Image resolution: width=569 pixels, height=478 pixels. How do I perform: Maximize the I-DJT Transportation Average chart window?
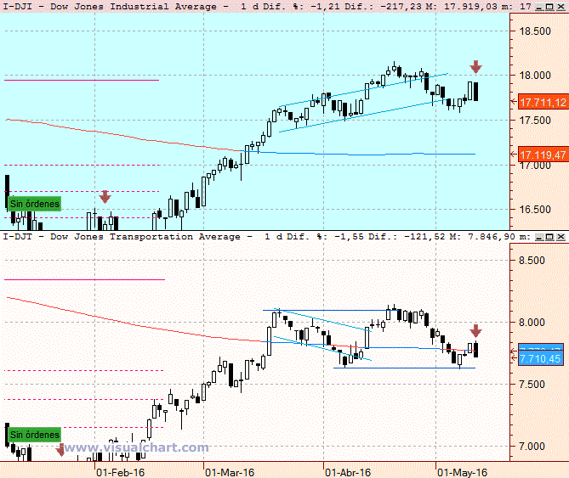(549, 237)
